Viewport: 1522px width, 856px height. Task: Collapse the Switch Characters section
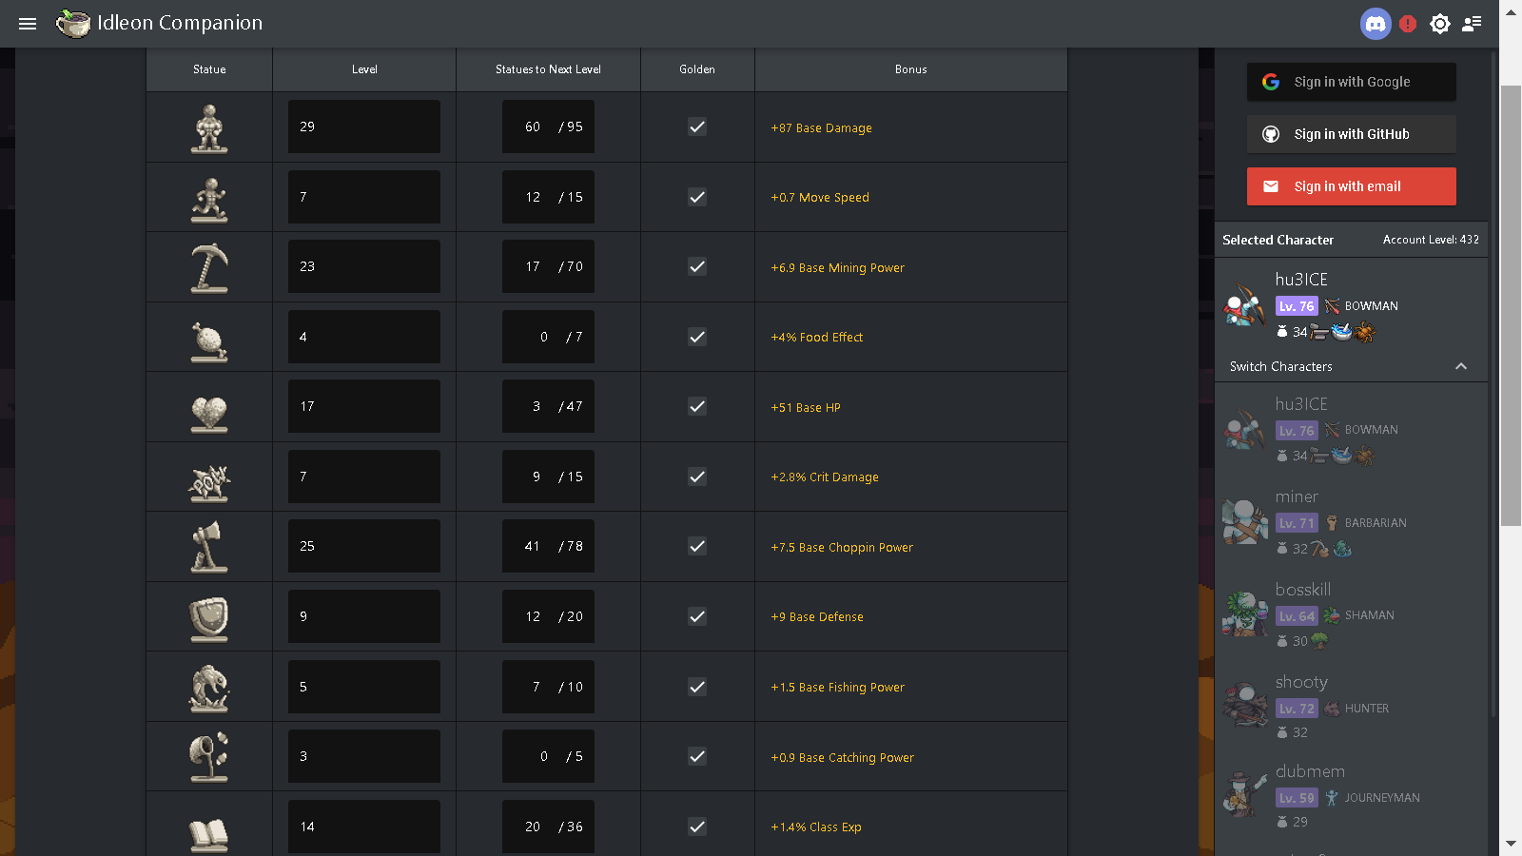[x=1461, y=366]
